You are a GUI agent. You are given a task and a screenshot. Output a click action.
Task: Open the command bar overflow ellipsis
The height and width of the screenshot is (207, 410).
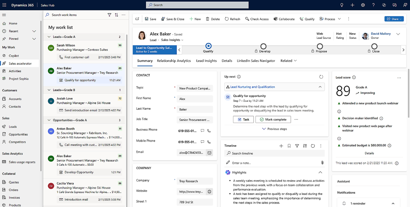point(348,19)
